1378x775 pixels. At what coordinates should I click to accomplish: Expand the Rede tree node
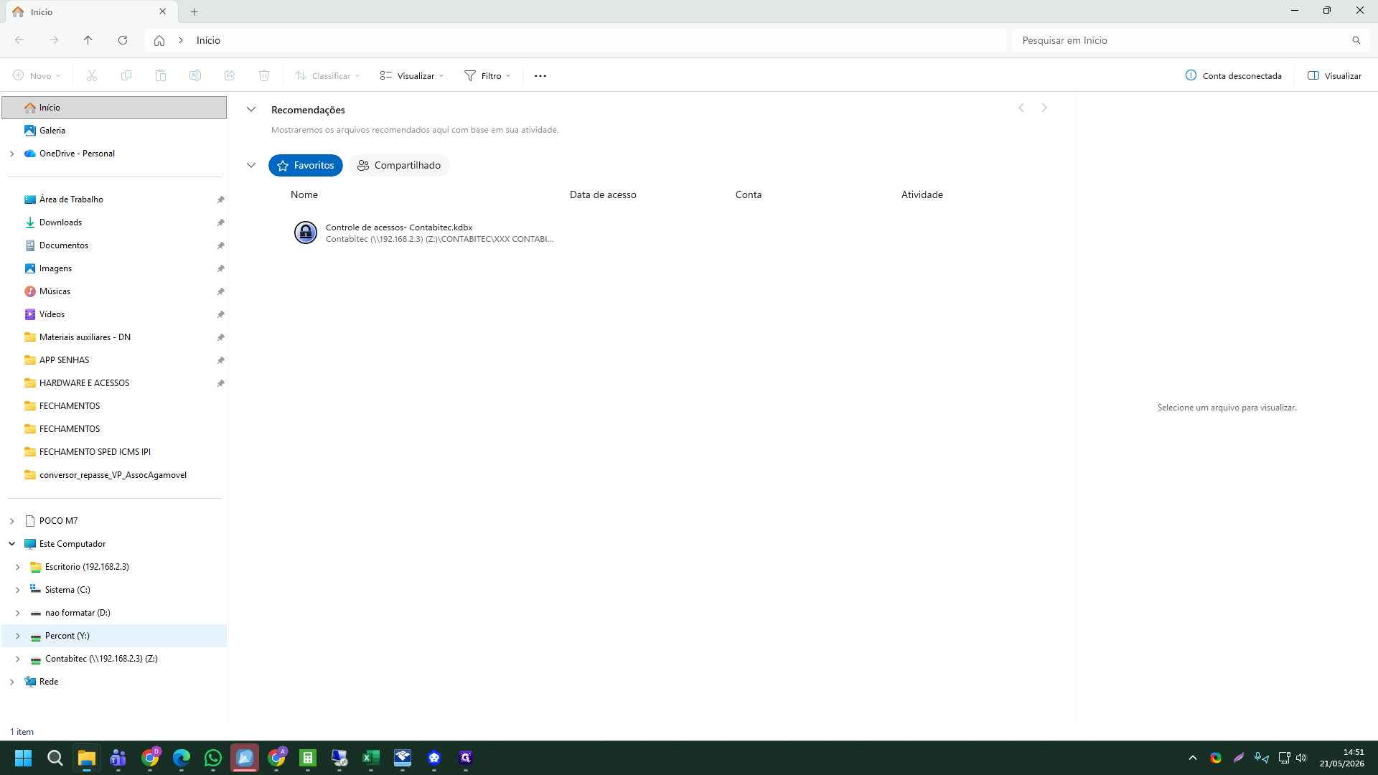coord(12,682)
